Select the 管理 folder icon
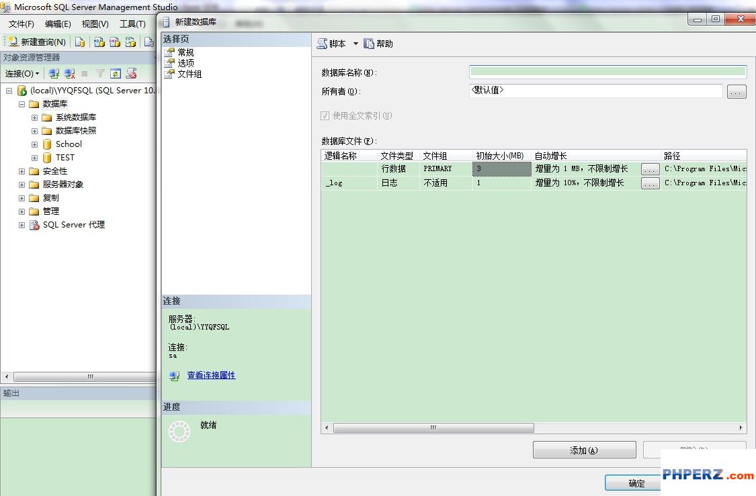Viewport: 756px width, 496px height. pos(34,211)
